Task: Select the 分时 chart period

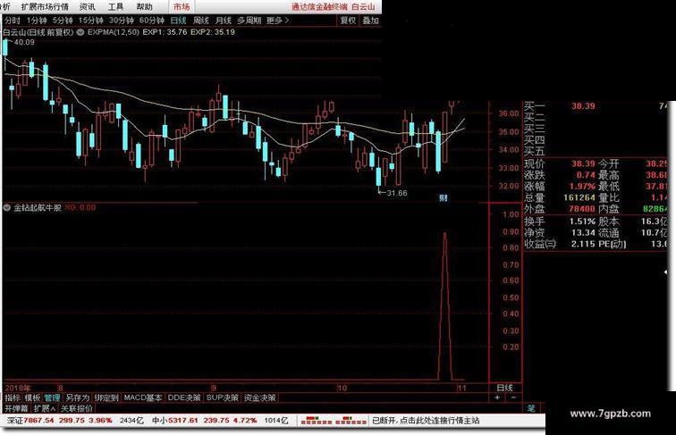Action: pos(13,21)
